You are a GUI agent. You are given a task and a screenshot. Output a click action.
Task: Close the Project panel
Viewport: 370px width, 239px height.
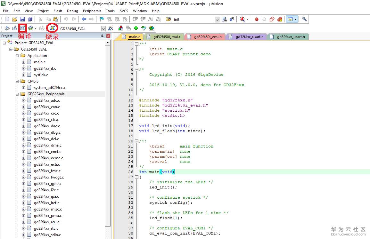[x=108, y=36]
